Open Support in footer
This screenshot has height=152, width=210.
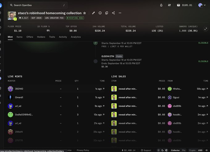146,150
